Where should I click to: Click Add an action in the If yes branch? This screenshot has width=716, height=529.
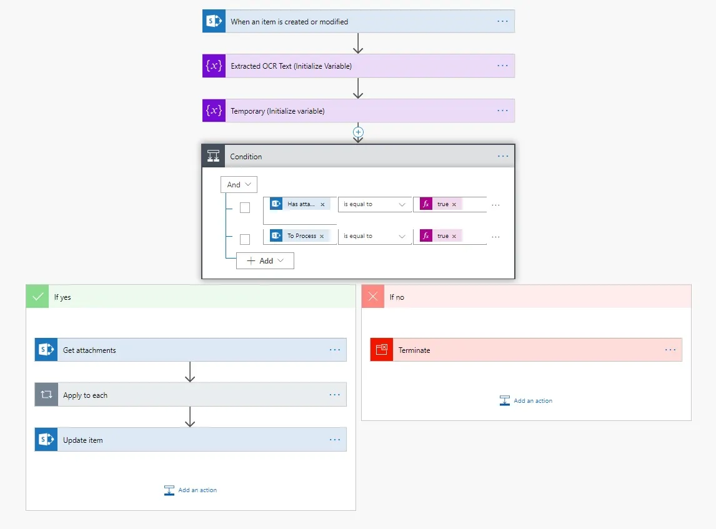pos(190,490)
